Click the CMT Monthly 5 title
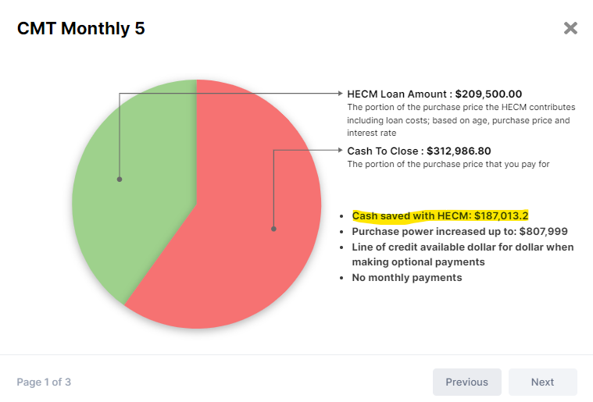The height and width of the screenshot is (402, 593). click(81, 29)
